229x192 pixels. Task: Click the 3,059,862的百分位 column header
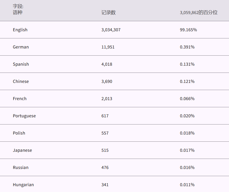[199, 12]
